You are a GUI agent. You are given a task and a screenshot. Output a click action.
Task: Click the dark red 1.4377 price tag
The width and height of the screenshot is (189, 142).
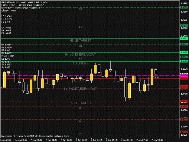point(184,106)
